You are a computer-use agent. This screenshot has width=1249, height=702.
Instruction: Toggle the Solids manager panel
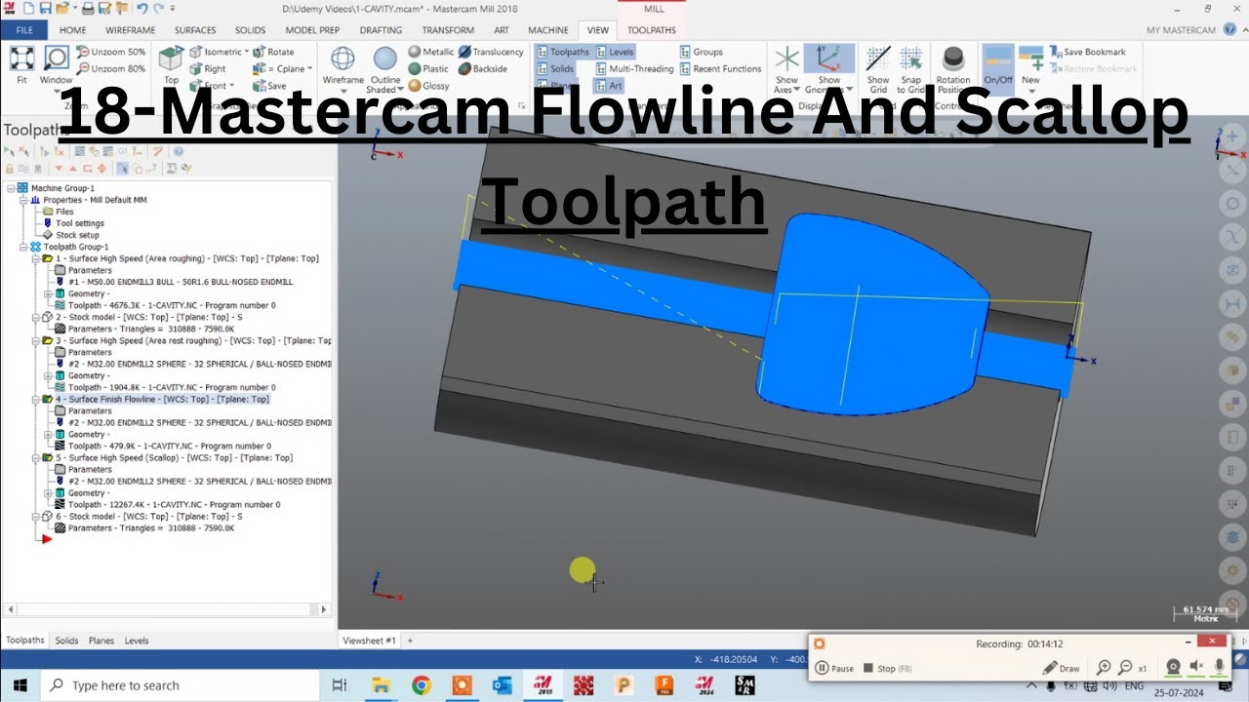click(x=555, y=69)
